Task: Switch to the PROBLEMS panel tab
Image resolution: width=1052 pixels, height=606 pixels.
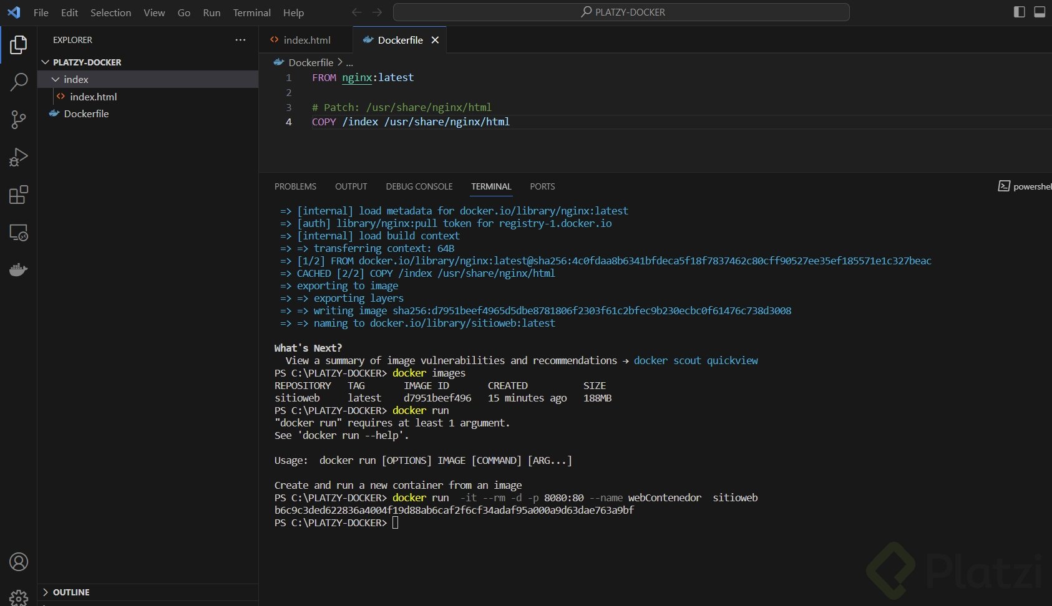Action: pyautogui.click(x=295, y=186)
